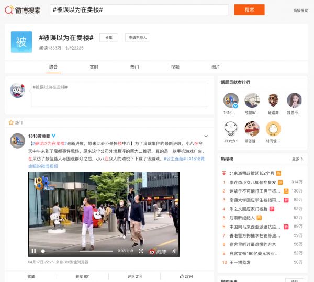The image size is (314, 282).
Task: Open the 被 topic avatar image
Action: tap(21, 42)
